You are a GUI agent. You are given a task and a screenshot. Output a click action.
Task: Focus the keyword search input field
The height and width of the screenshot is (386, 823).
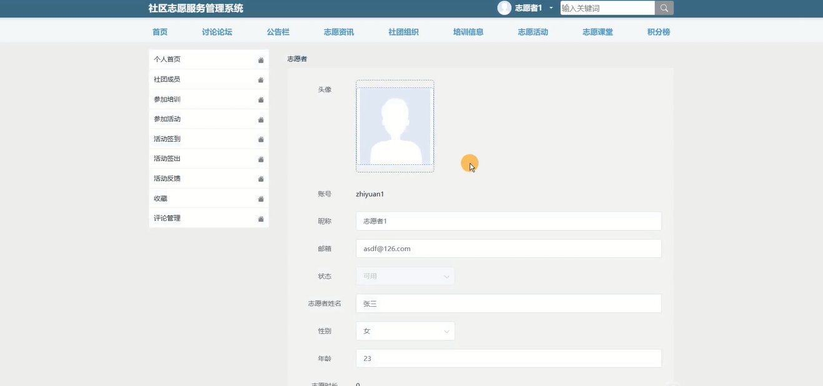607,8
